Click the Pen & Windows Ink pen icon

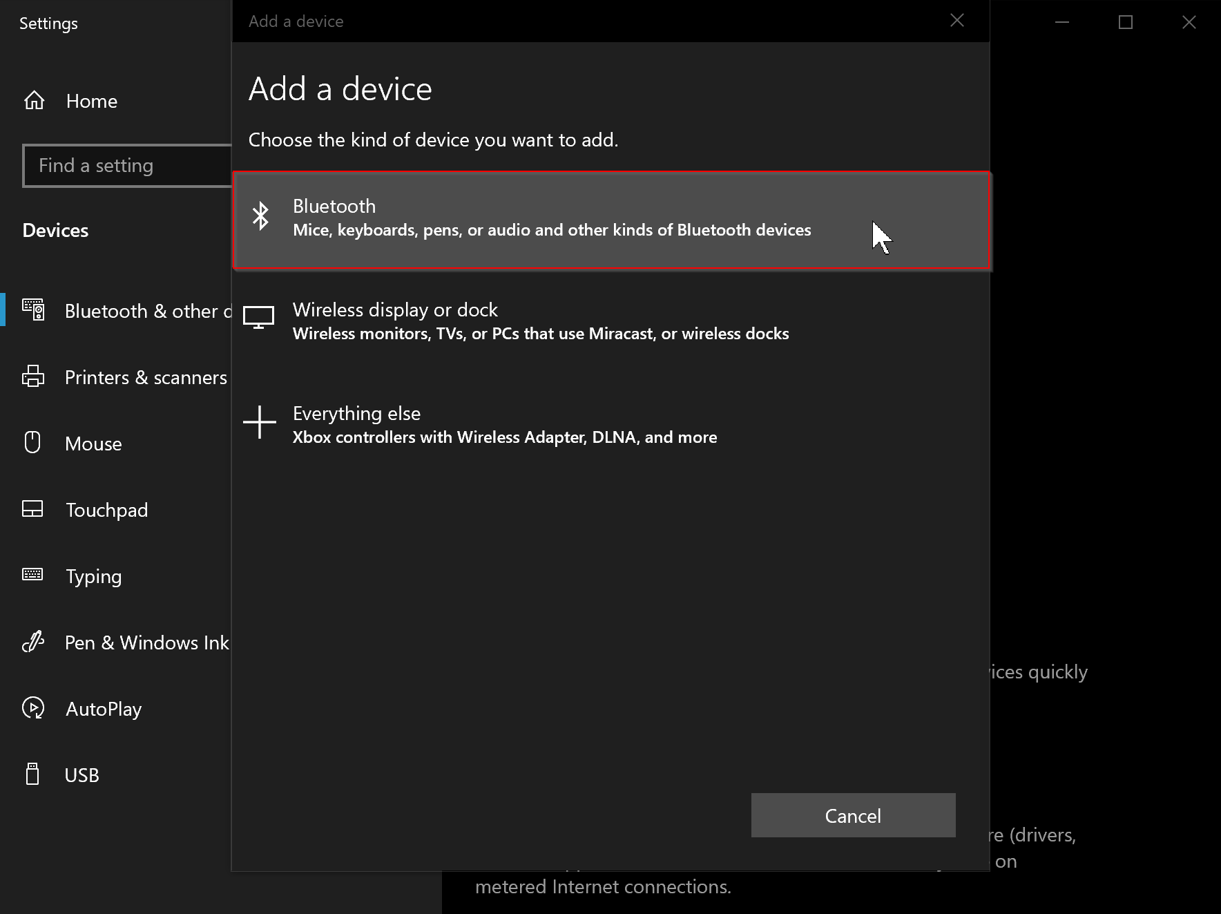[x=33, y=642]
